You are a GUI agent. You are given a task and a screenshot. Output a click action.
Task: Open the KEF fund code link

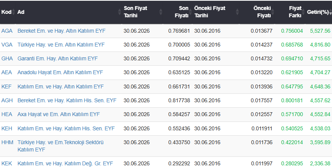(6, 86)
